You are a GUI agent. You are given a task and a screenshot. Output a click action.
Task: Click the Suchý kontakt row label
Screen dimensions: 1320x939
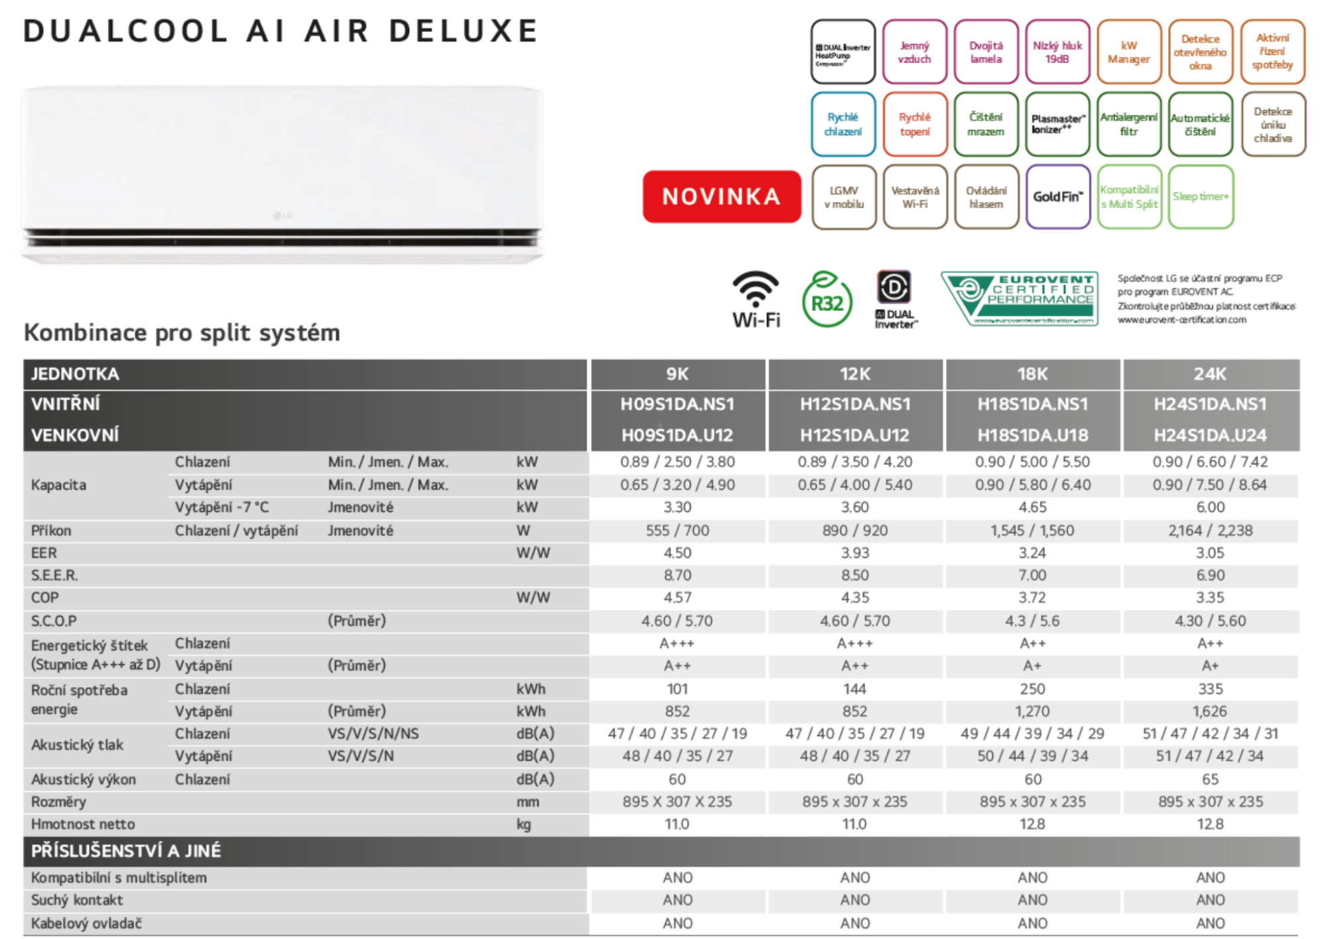pyautogui.click(x=77, y=901)
